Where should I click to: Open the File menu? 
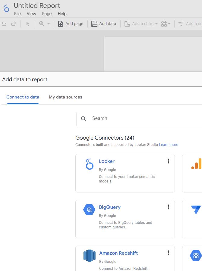pos(17,14)
